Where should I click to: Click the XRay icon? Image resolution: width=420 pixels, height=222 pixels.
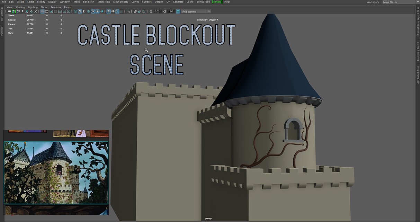coord(135,11)
